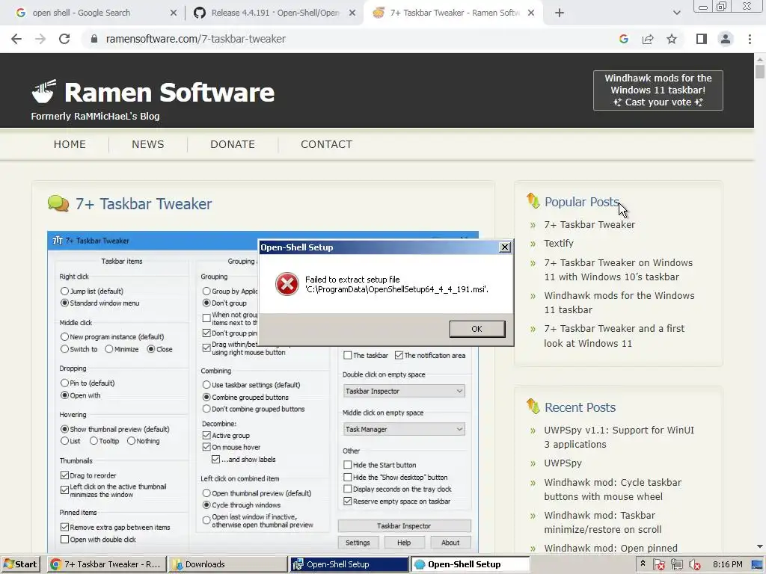This screenshot has width=766, height=574.
Task: Switch to open shell Google Search tab
Action: (x=81, y=13)
